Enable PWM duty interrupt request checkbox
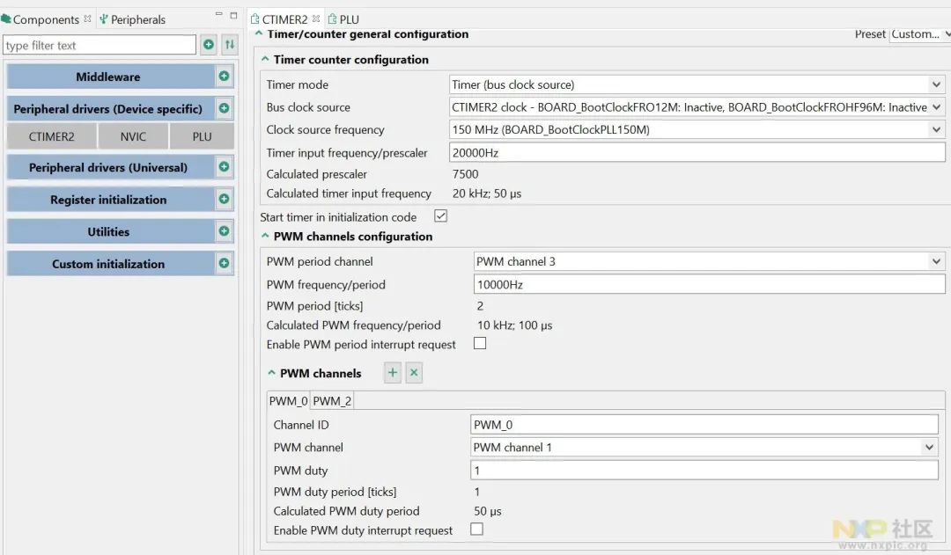The image size is (951, 555). pyautogui.click(x=476, y=529)
